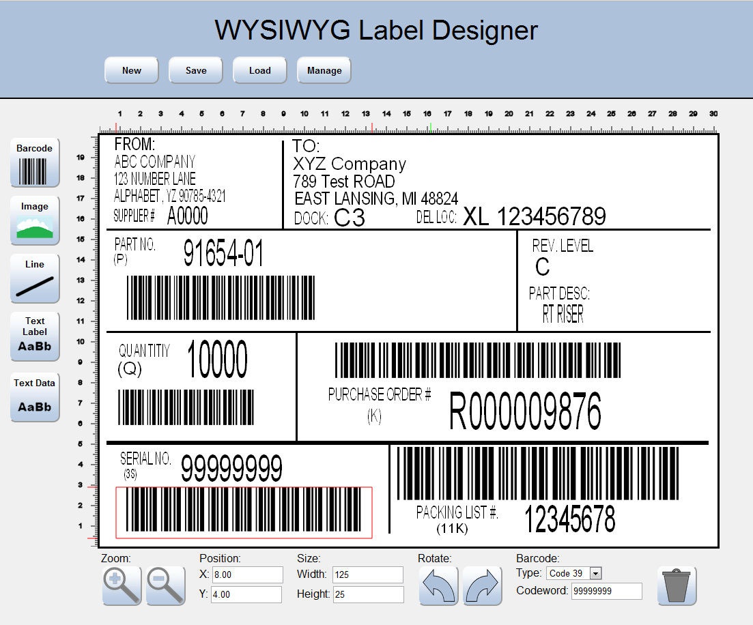753x625 pixels.
Task: Click into the Height field
Action: (369, 594)
